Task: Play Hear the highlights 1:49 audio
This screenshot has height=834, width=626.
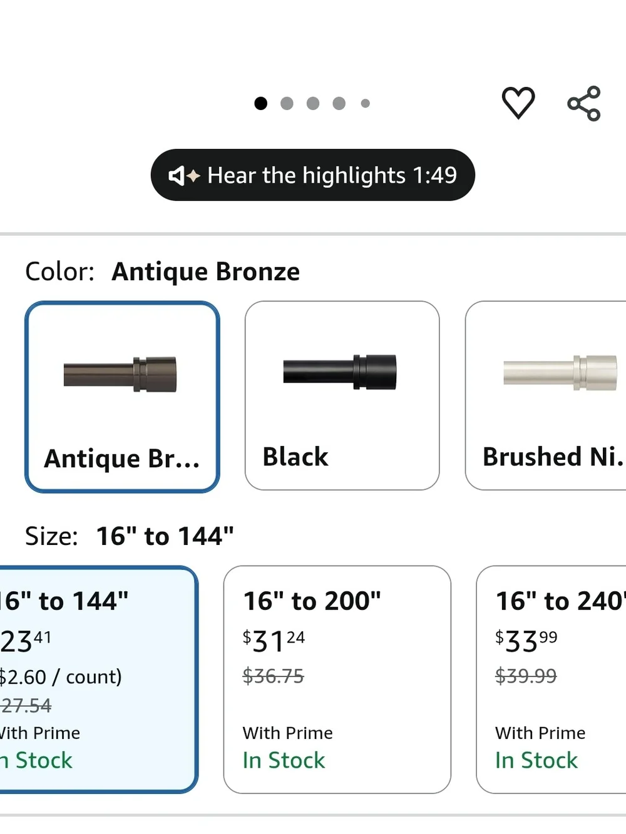Action: (313, 175)
